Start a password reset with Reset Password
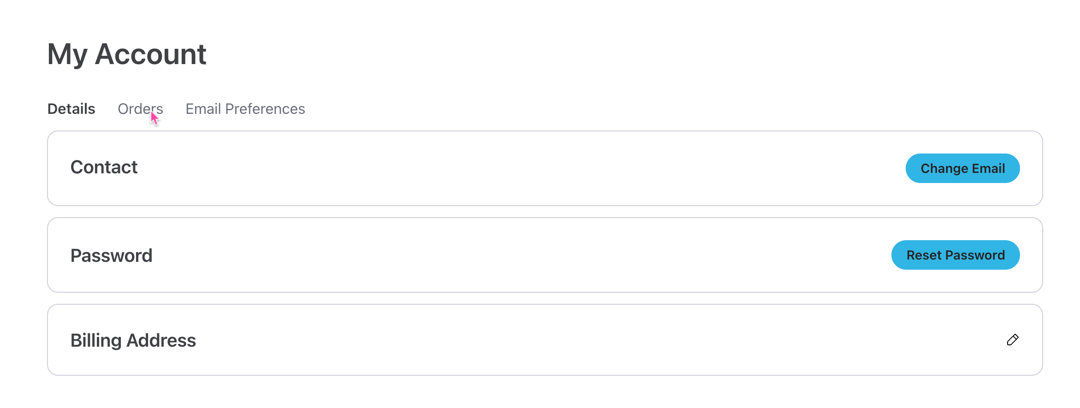Viewport: 1080px width, 408px height. click(955, 255)
